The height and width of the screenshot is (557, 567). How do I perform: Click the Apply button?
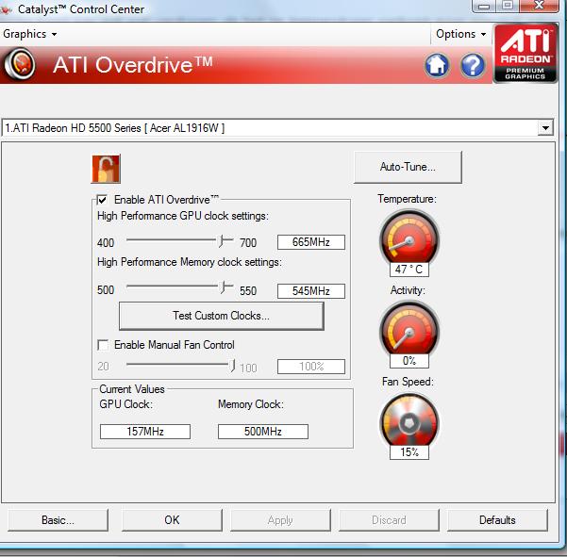point(280,520)
